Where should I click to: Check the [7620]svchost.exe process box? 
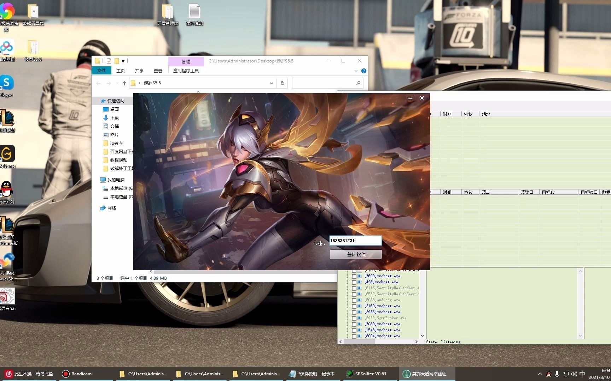(x=354, y=276)
